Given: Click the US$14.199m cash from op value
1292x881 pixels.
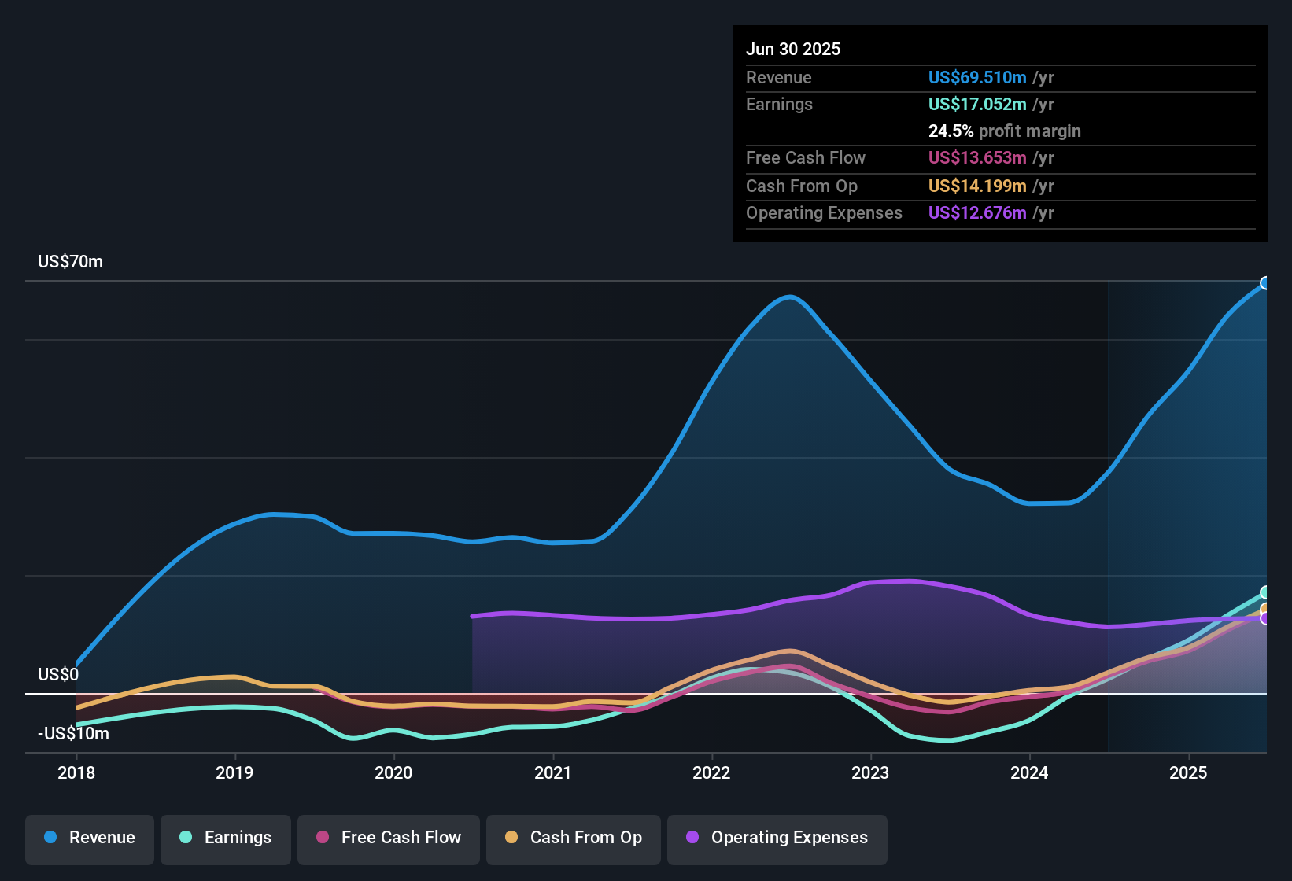Looking at the screenshot, I should point(977,186).
